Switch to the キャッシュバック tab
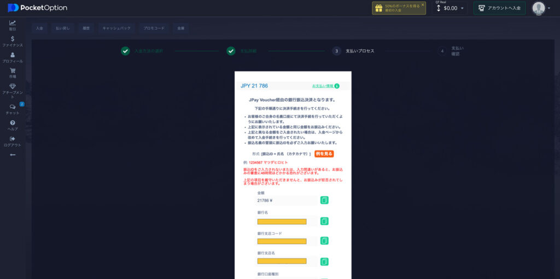The image size is (560, 279). pos(116,28)
